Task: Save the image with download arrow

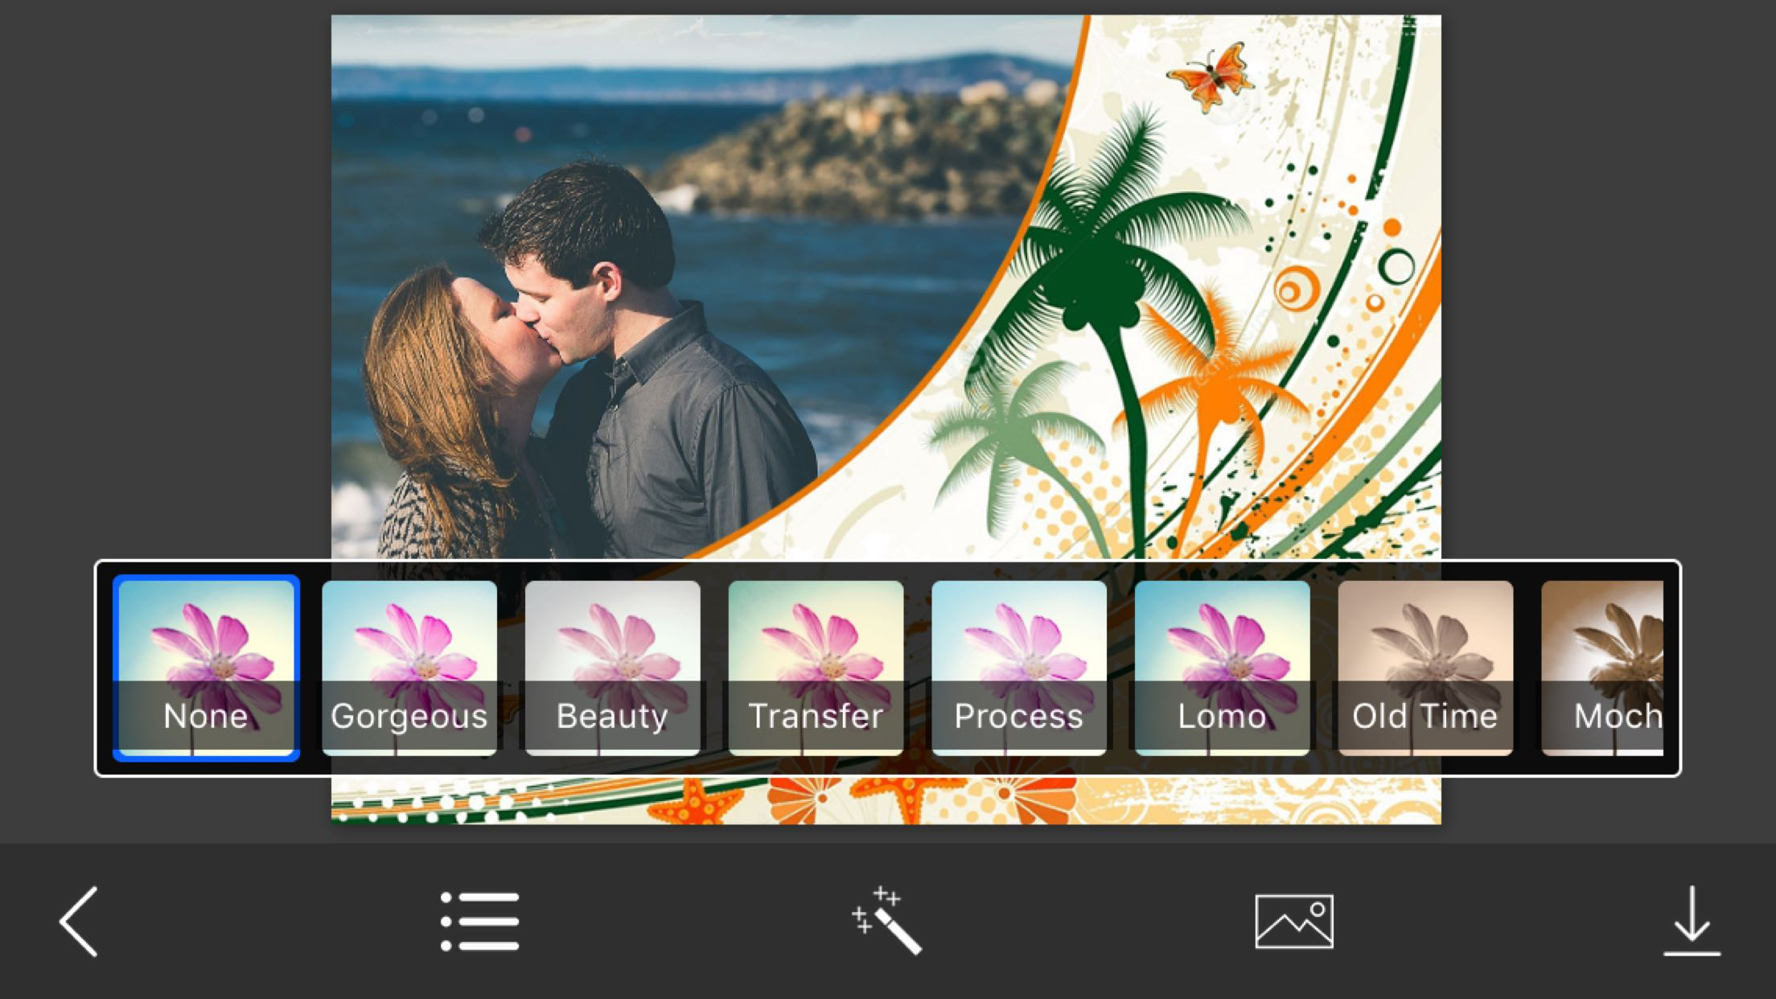Action: [x=1692, y=922]
